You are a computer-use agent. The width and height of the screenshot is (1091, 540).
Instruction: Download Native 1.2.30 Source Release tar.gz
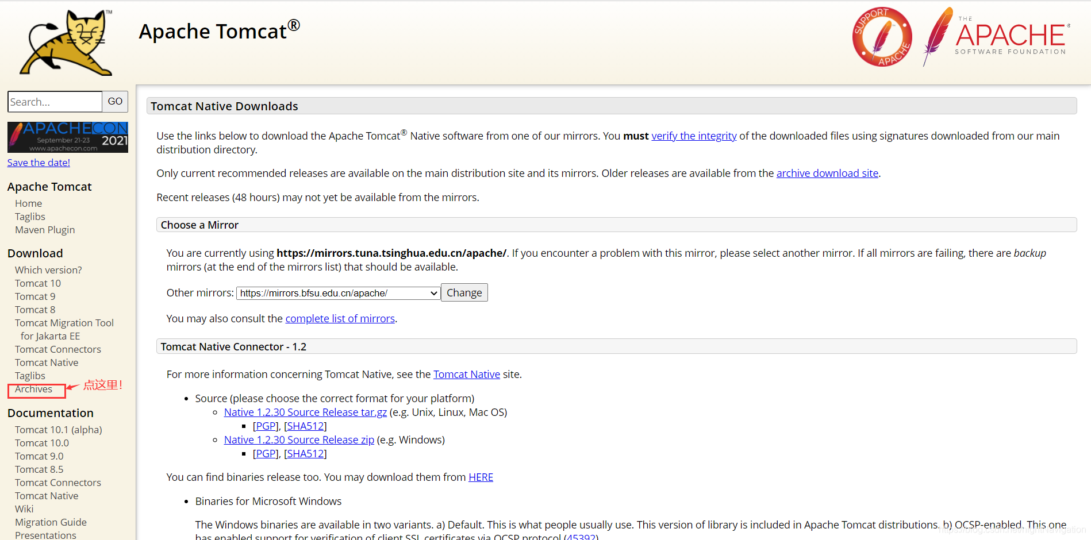point(305,412)
